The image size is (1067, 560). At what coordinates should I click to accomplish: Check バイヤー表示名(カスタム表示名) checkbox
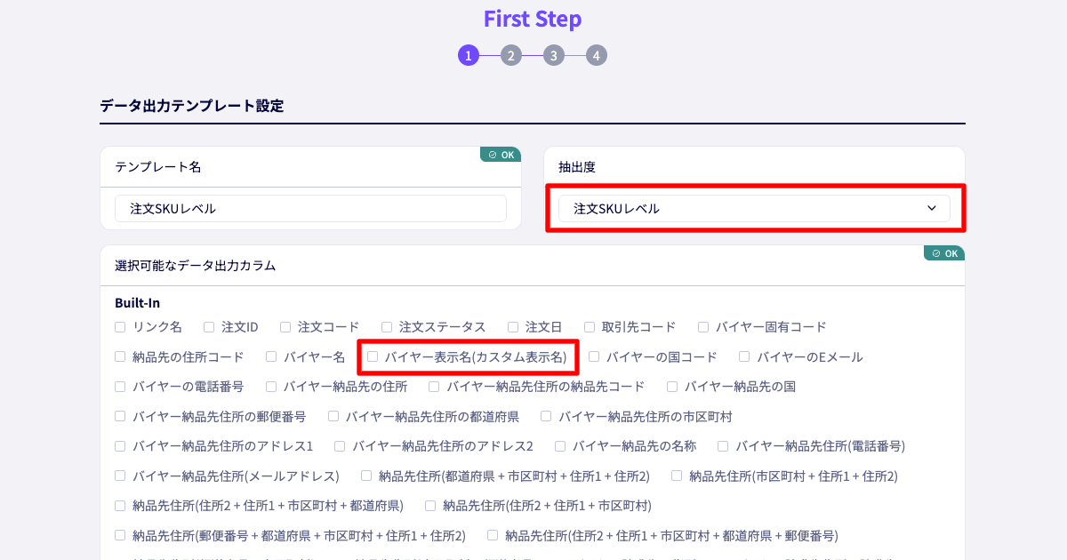tap(373, 356)
